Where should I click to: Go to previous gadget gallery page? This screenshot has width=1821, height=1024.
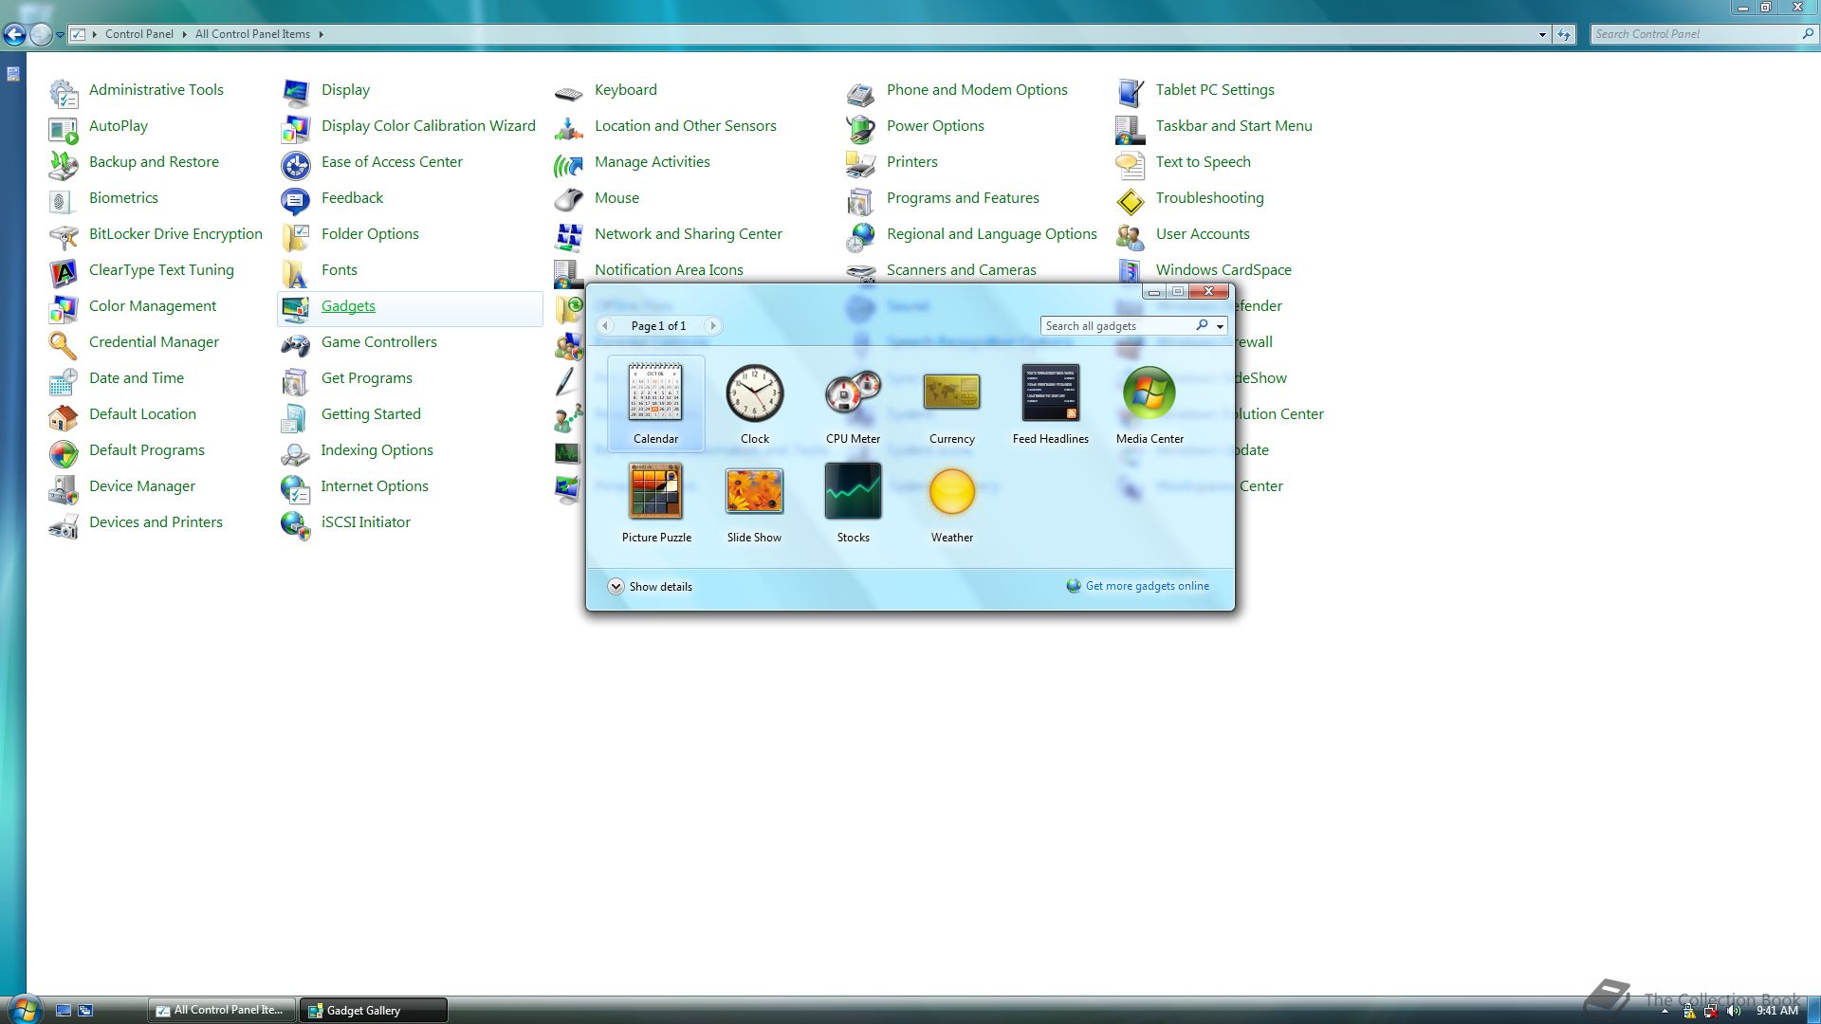pos(605,326)
